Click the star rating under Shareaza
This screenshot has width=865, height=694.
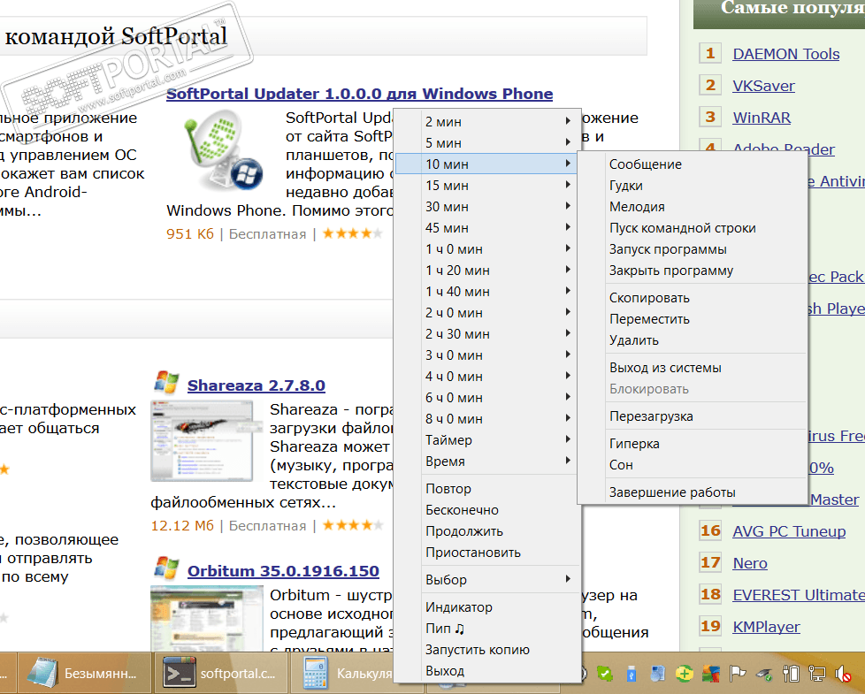[352, 525]
